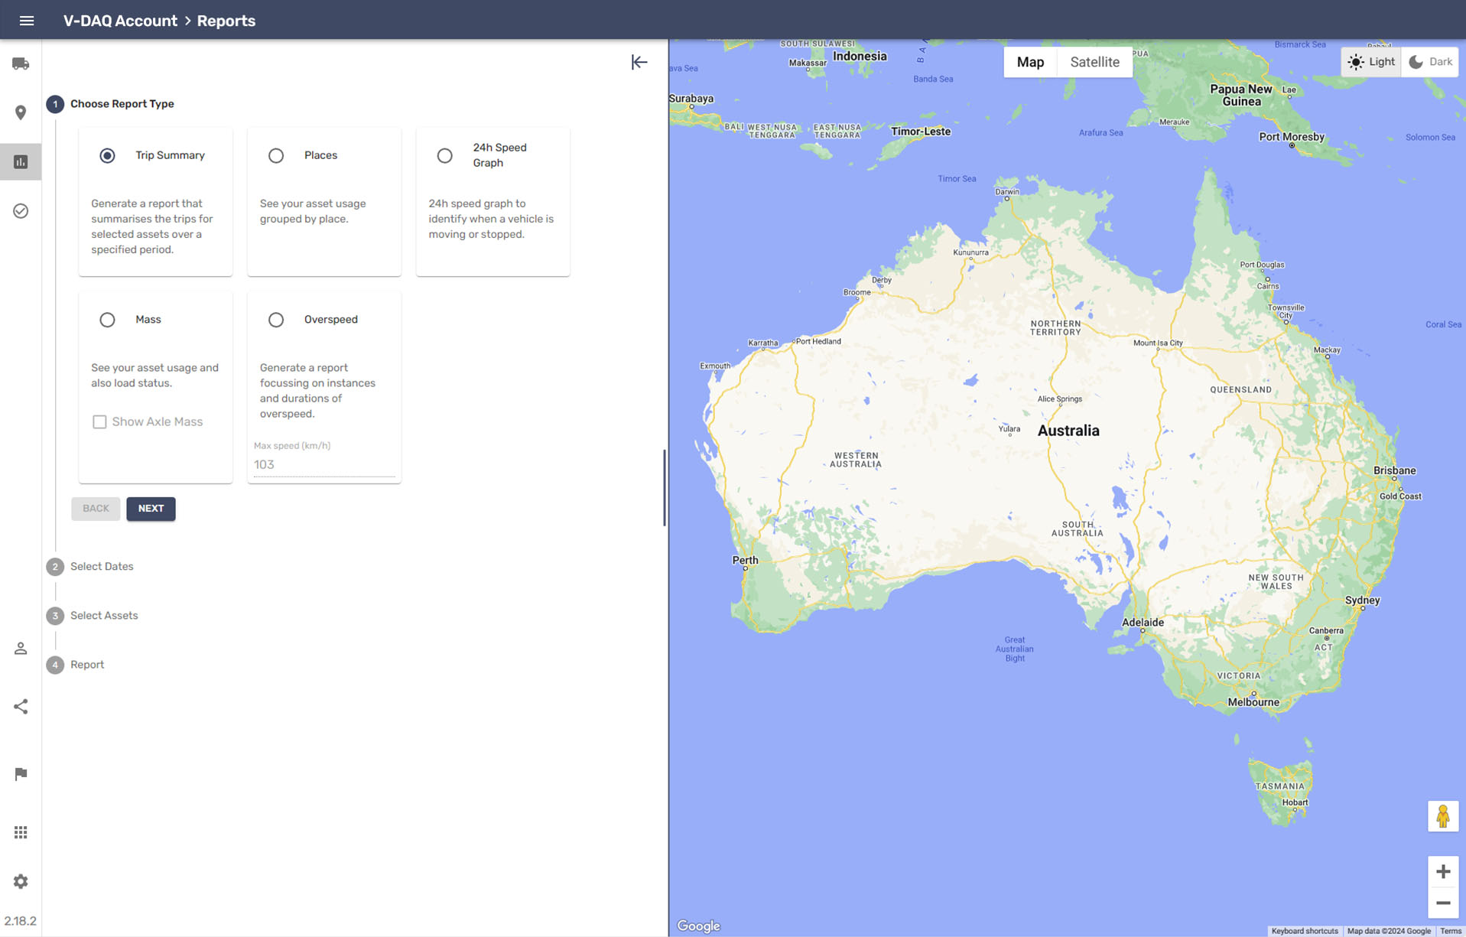Screen dimensions: 1466x937
Task: Click the Reports breadcrumb
Action: coord(226,21)
